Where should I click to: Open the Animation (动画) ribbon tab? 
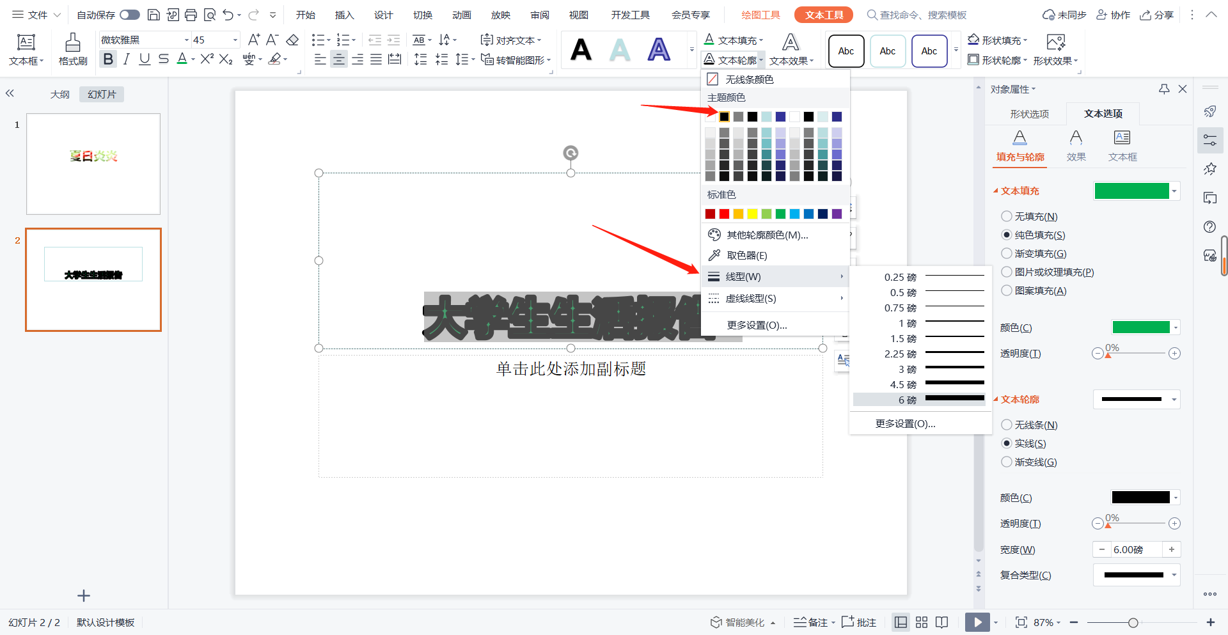coord(461,15)
